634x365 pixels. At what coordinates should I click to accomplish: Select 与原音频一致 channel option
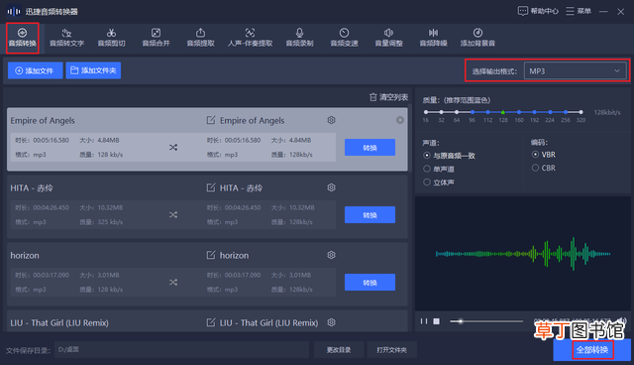coord(449,156)
